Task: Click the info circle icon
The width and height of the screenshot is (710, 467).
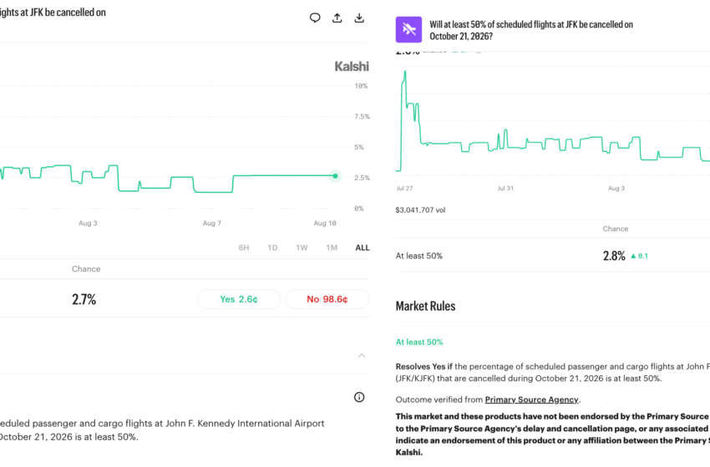Action: pyautogui.click(x=359, y=397)
